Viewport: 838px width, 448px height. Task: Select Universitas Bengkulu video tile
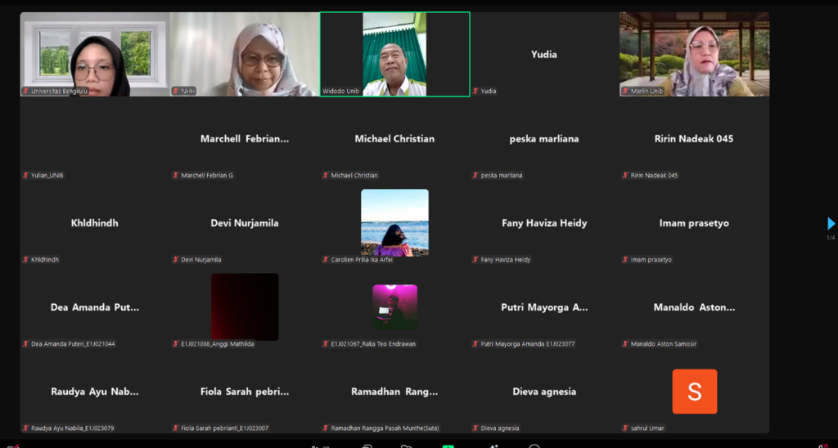(95, 55)
